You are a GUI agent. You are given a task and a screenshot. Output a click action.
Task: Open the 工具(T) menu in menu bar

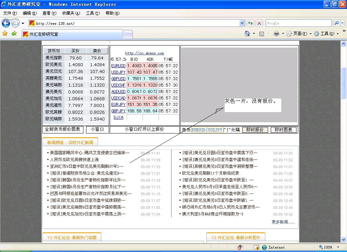pos(93,13)
